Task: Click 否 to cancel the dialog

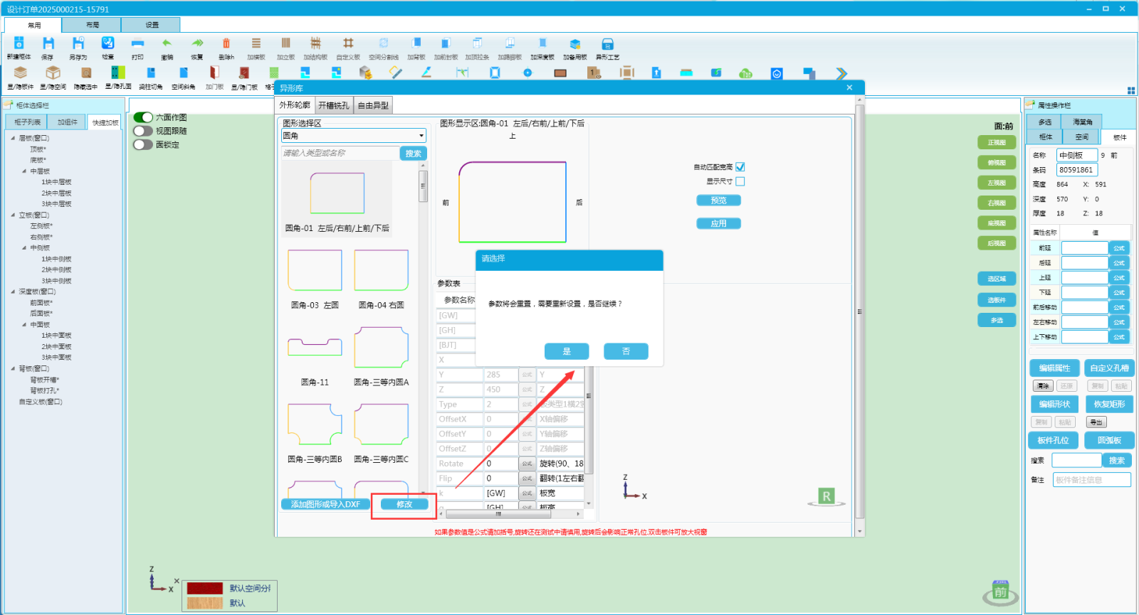Action: coord(626,351)
